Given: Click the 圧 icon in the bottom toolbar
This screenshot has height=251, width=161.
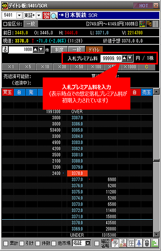Looking at the screenshot, I should (131, 243).
